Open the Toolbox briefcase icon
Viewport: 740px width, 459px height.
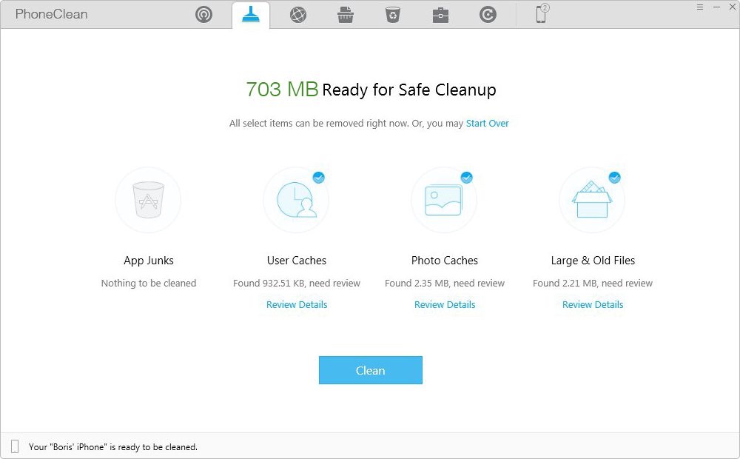pos(440,15)
